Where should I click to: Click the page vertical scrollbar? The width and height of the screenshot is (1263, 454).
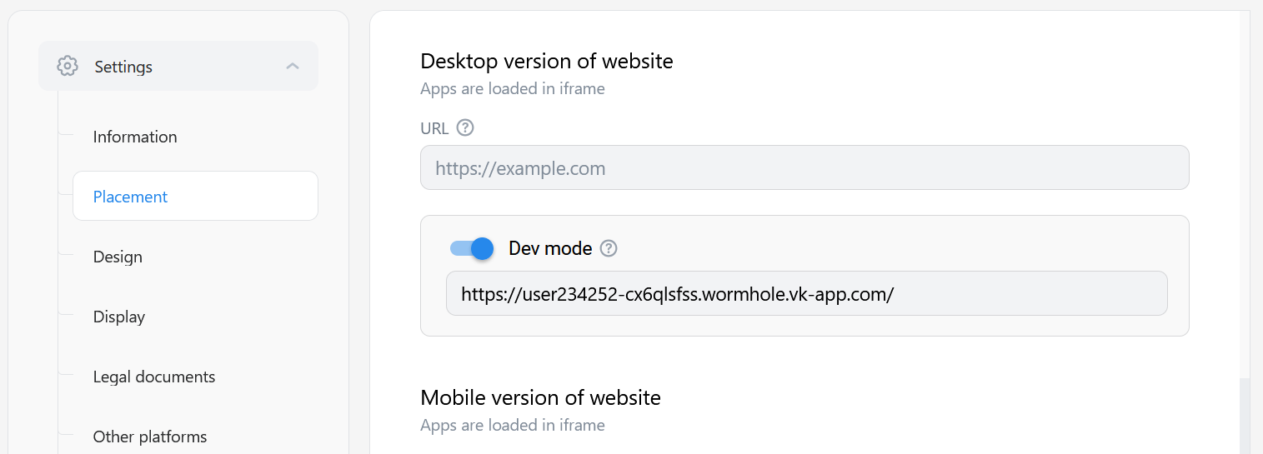[1245, 415]
